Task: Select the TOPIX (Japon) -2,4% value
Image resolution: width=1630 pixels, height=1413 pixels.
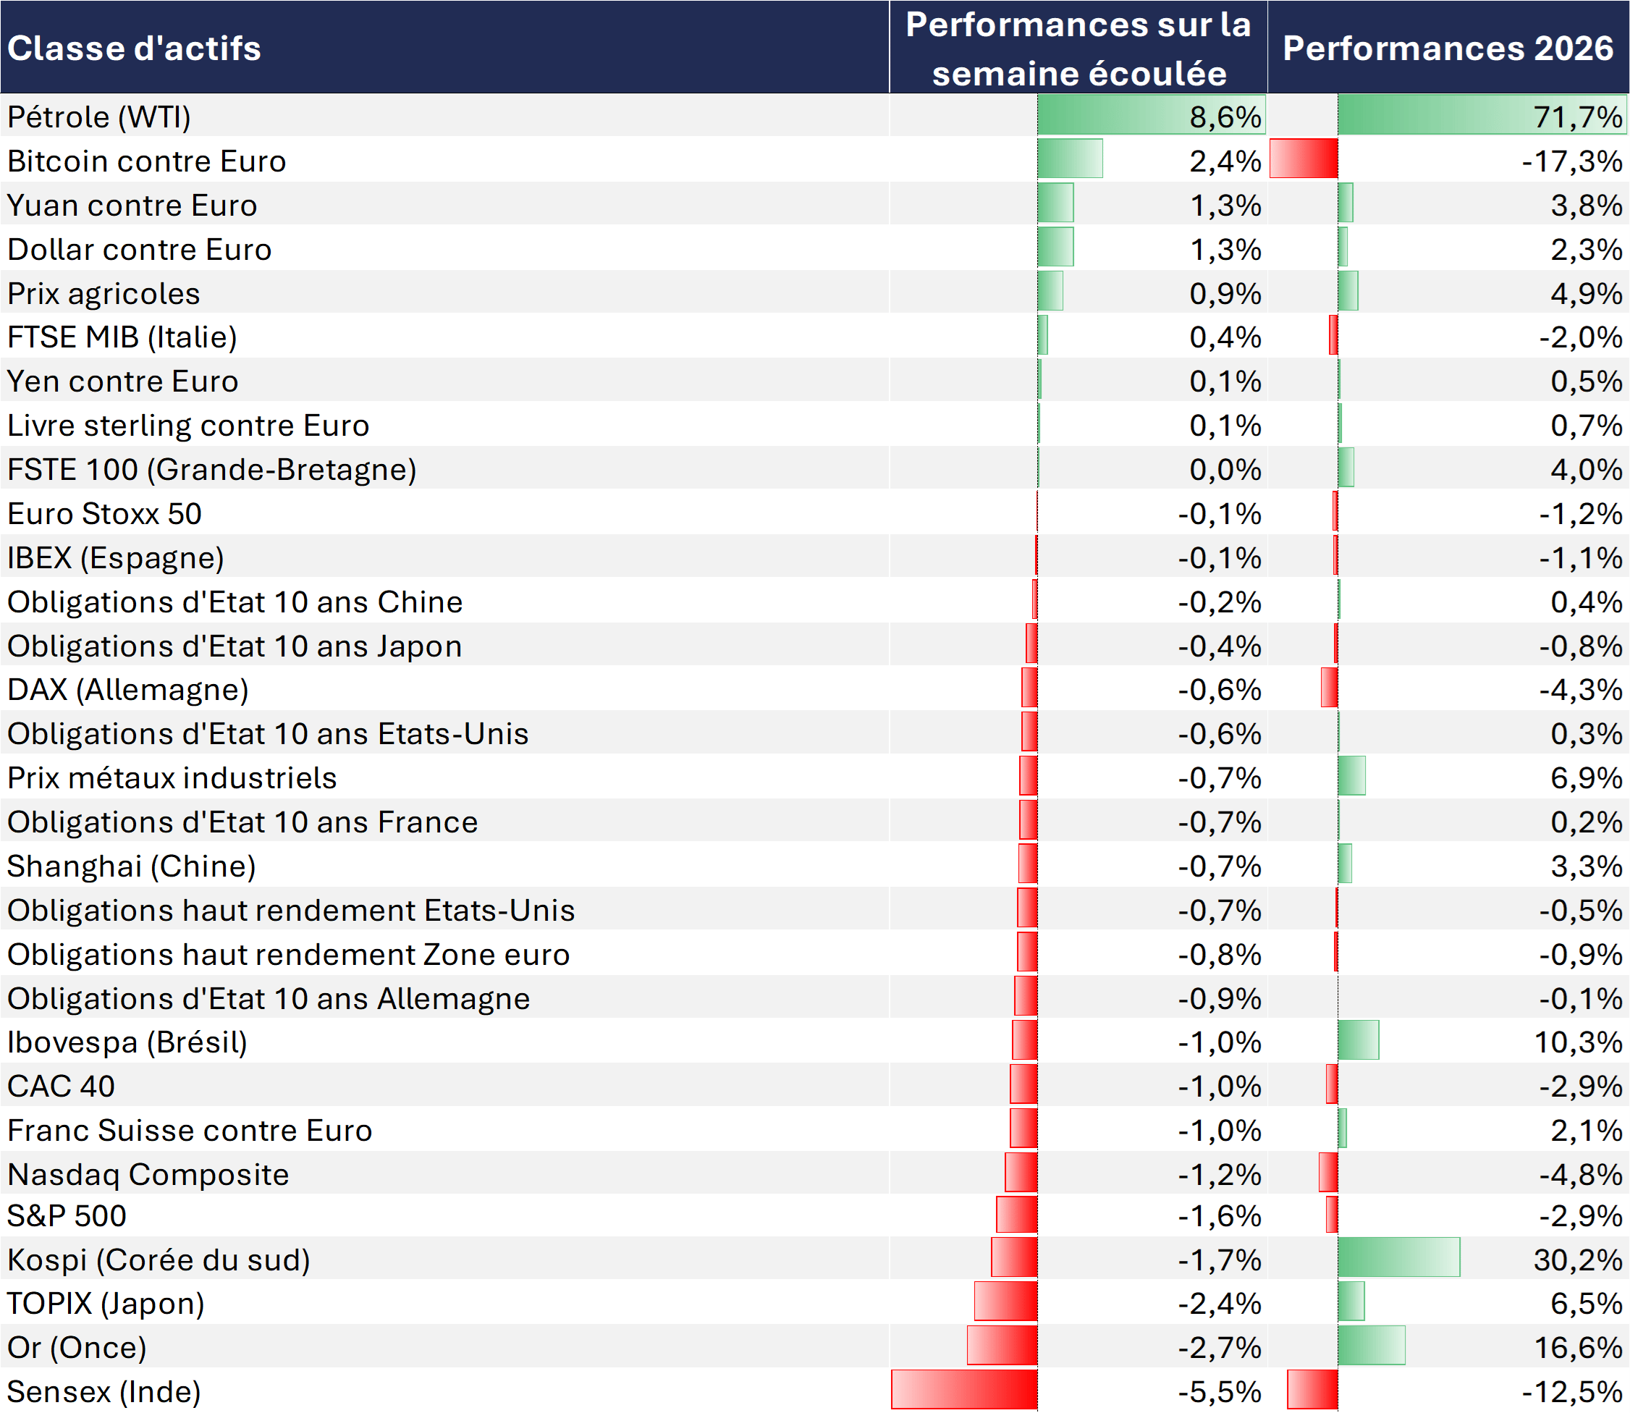Action: [1219, 1304]
